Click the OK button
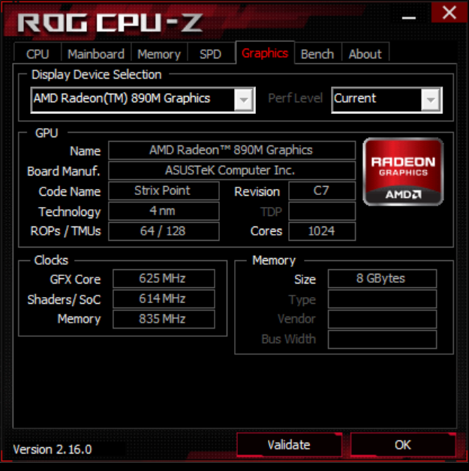Screen dimensions: 469x471 point(403,445)
